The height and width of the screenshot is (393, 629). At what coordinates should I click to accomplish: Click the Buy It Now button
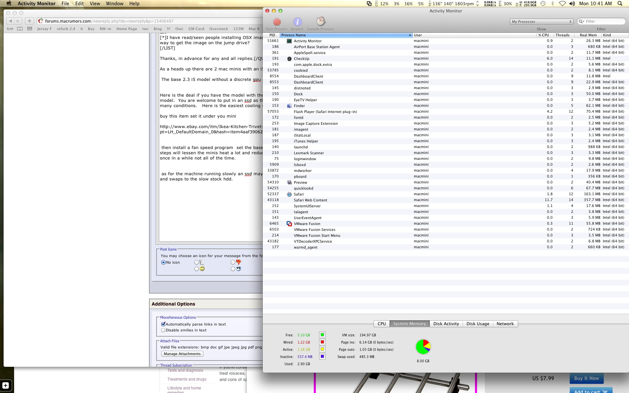point(586,378)
